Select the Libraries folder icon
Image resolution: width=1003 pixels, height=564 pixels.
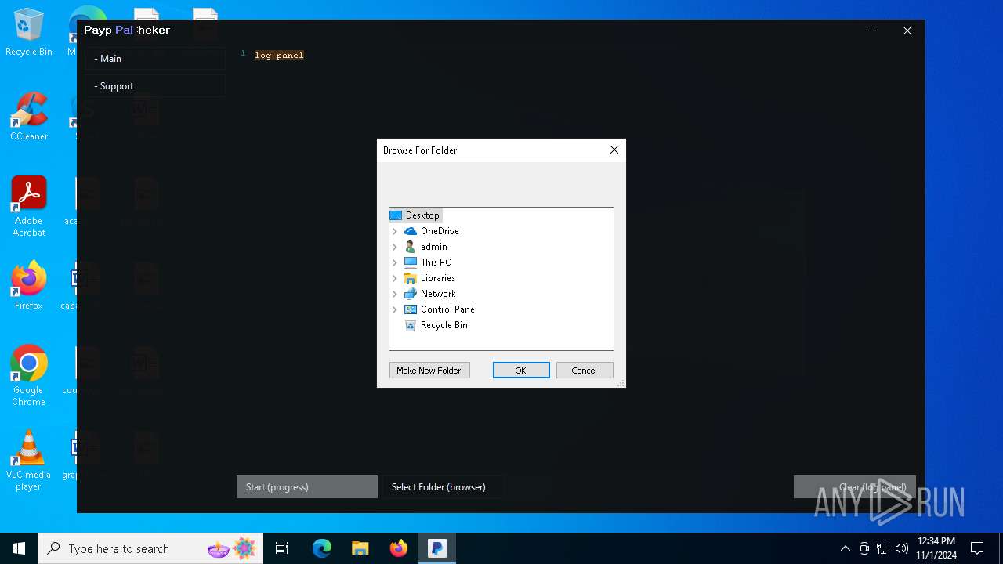pyautogui.click(x=411, y=278)
